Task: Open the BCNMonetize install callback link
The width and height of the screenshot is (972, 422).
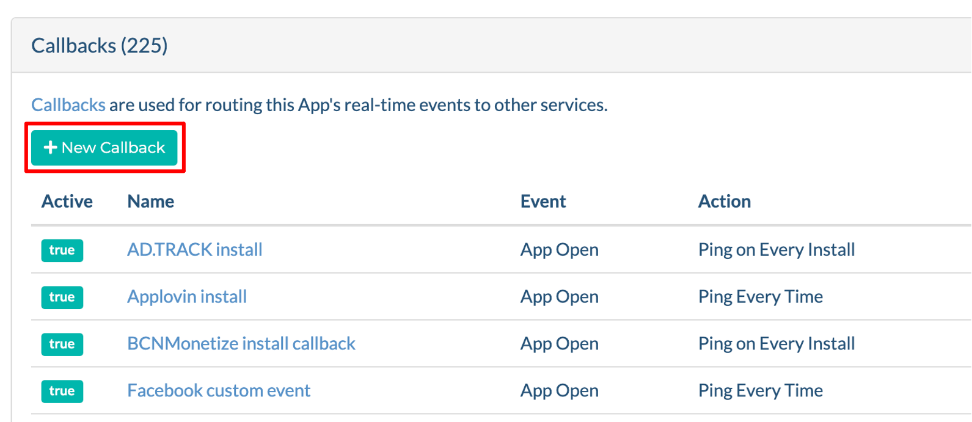Action: point(241,344)
